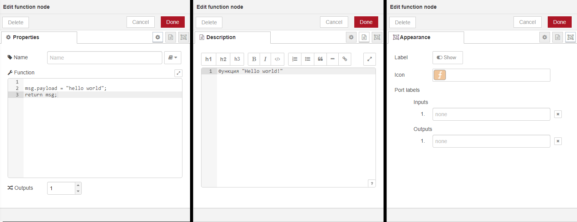Image resolution: width=577 pixels, height=222 pixels.
Task: Toggle the Label Show switch
Action: [x=447, y=58]
